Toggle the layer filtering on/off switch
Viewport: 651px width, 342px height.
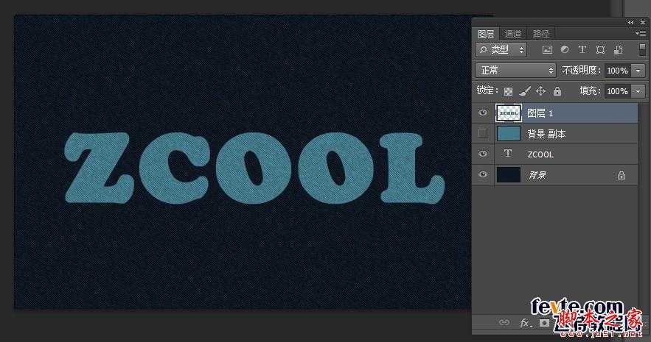642,50
